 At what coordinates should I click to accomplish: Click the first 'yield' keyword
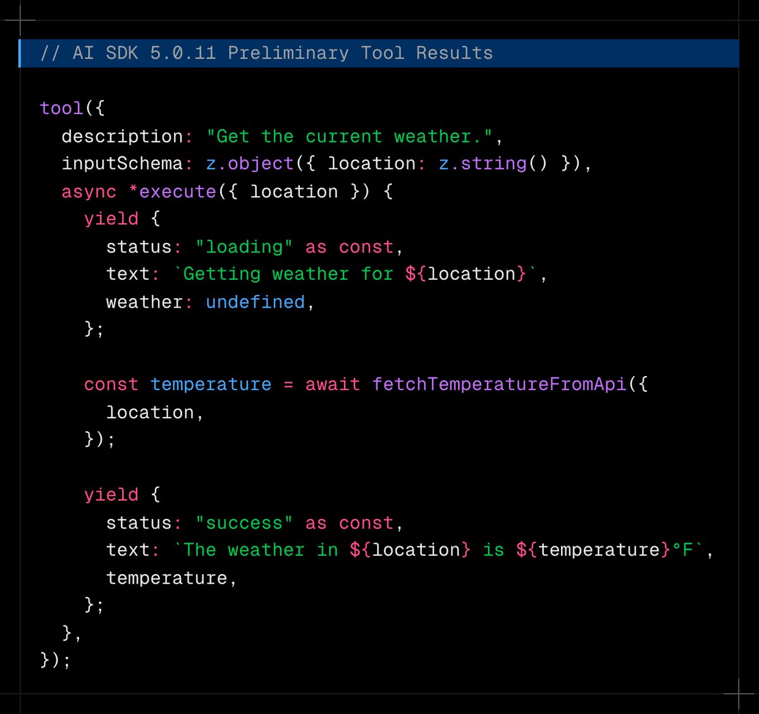111,218
